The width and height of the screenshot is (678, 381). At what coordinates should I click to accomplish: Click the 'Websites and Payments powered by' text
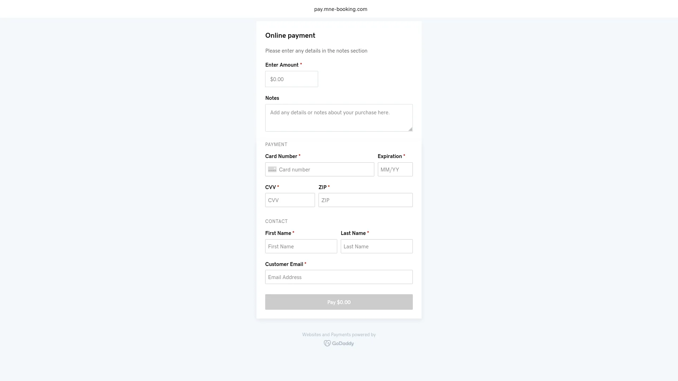[x=339, y=335]
